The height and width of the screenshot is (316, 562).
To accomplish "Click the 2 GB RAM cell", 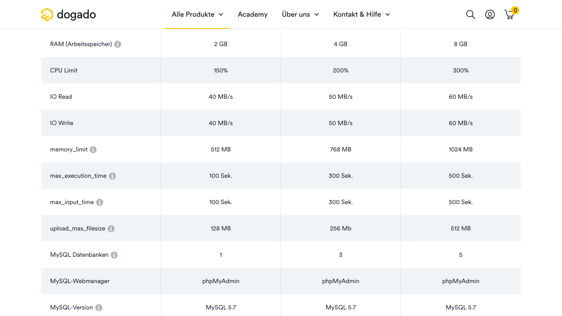I will [x=221, y=44].
